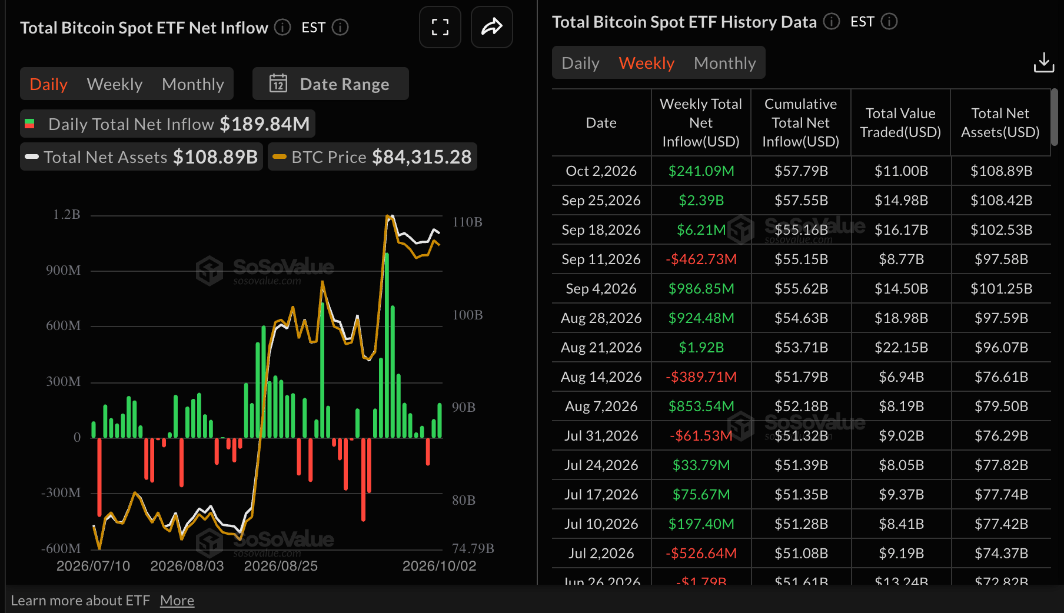1064x613 pixels.
Task: Open the Date Range picker
Action: (330, 84)
